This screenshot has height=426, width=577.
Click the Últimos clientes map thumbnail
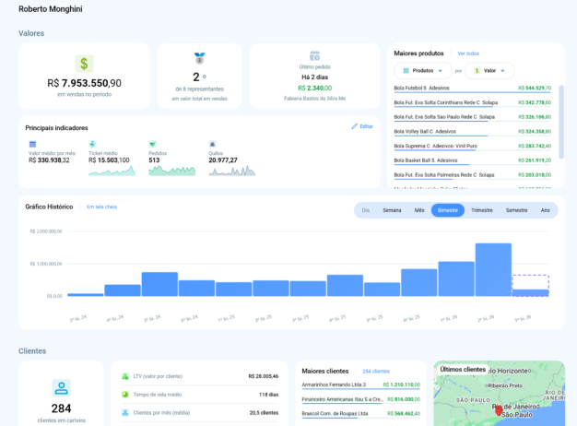499,393
